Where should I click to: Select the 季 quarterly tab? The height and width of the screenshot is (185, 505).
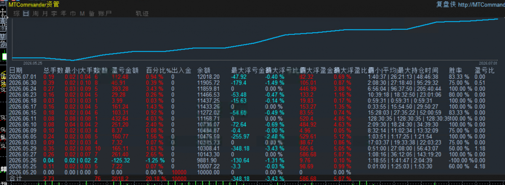click(x=54, y=13)
